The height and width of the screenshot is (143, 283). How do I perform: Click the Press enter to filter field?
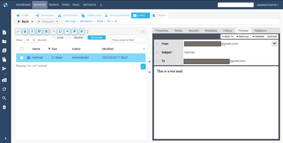[128, 40]
